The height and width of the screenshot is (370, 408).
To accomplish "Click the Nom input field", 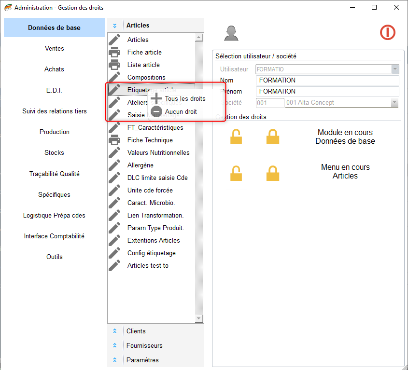I will coord(327,80).
